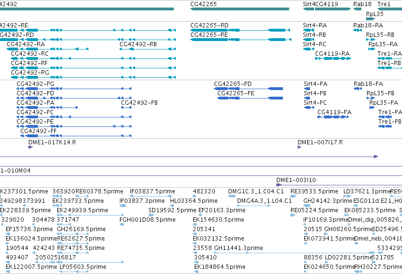Click transcript label CG42492-RA

[26, 44]
